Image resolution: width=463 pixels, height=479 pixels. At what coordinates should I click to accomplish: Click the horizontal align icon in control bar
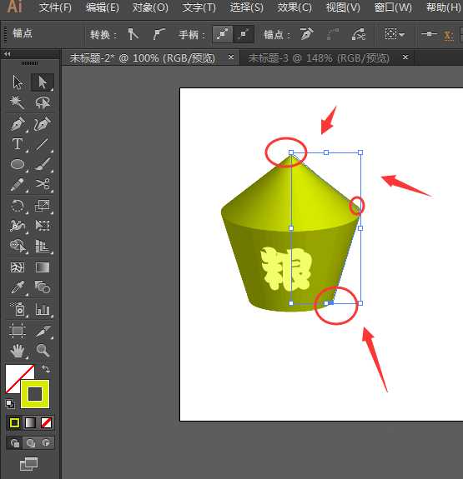[x=429, y=34]
